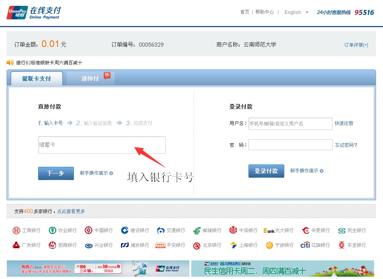Focus the 储蓄卡 card number field
Viewport: 383px width, 279px height.
tap(101, 145)
